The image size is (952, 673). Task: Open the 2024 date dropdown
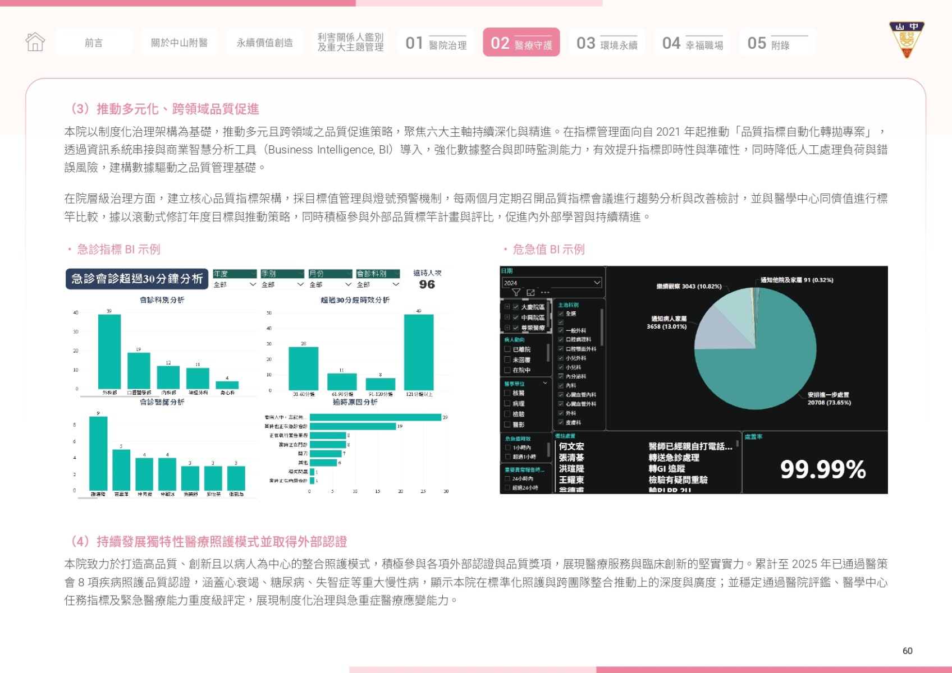pos(551,283)
